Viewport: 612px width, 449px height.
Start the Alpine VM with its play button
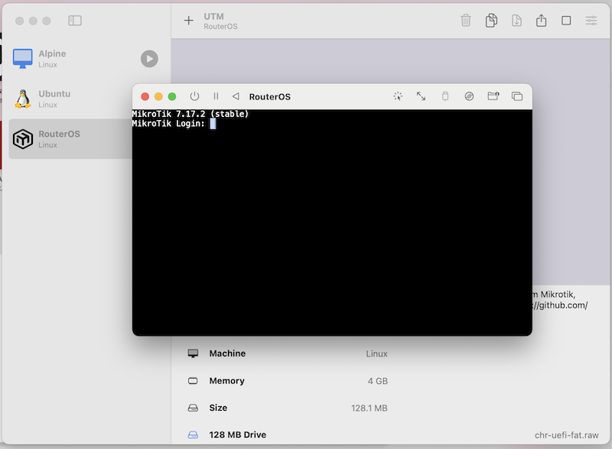coord(149,59)
